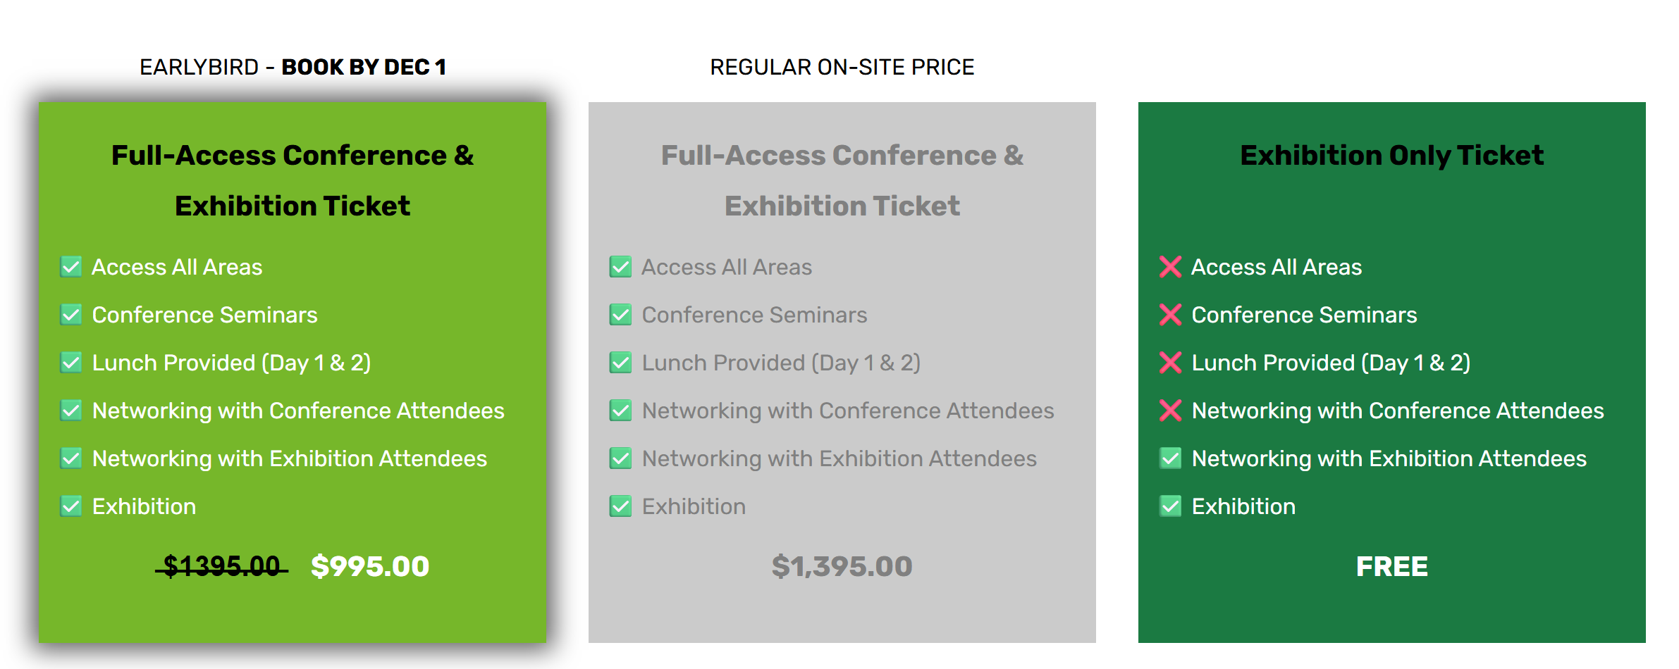The image size is (1679, 669).
Task: Click the red X beside Access All Areas
Action: [x=1170, y=267]
